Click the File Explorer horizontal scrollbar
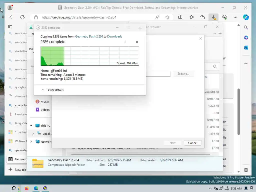This screenshot has width=256, height=192. tap(141, 154)
